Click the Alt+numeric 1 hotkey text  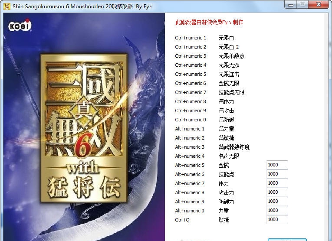[190, 129]
